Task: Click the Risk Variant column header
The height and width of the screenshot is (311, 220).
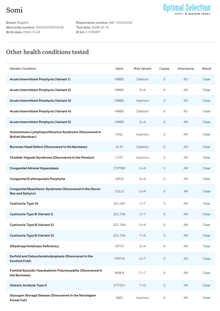Action: click(142, 68)
